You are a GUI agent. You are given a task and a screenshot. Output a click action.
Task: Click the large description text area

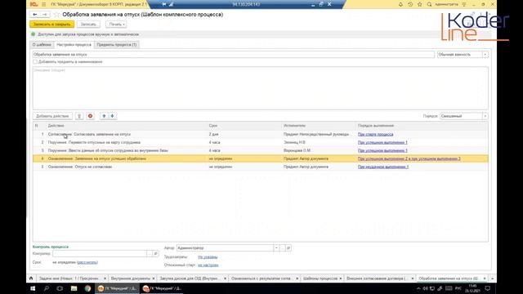(x=260, y=88)
